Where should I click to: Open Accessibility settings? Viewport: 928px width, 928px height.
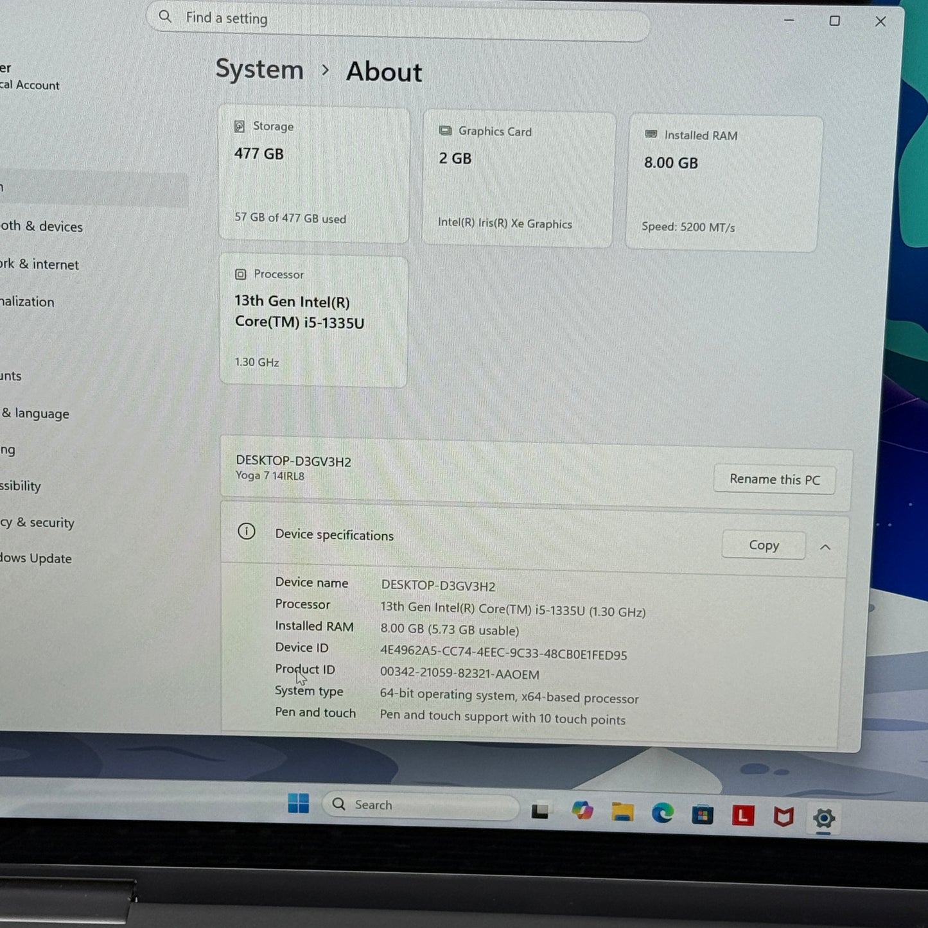[21, 486]
